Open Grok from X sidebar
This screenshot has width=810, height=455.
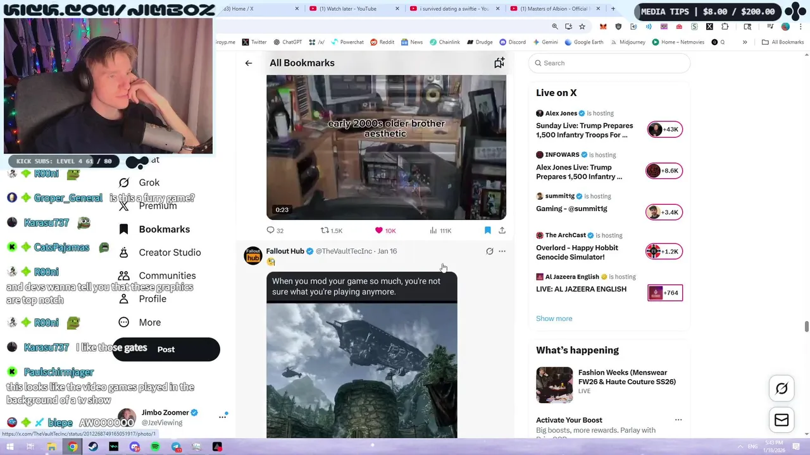pos(139,183)
